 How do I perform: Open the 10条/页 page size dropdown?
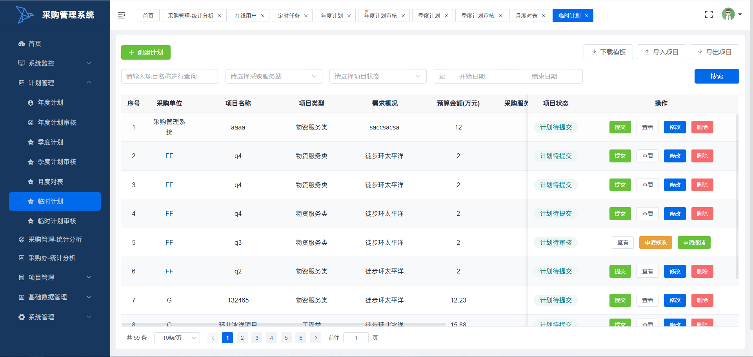coord(177,338)
